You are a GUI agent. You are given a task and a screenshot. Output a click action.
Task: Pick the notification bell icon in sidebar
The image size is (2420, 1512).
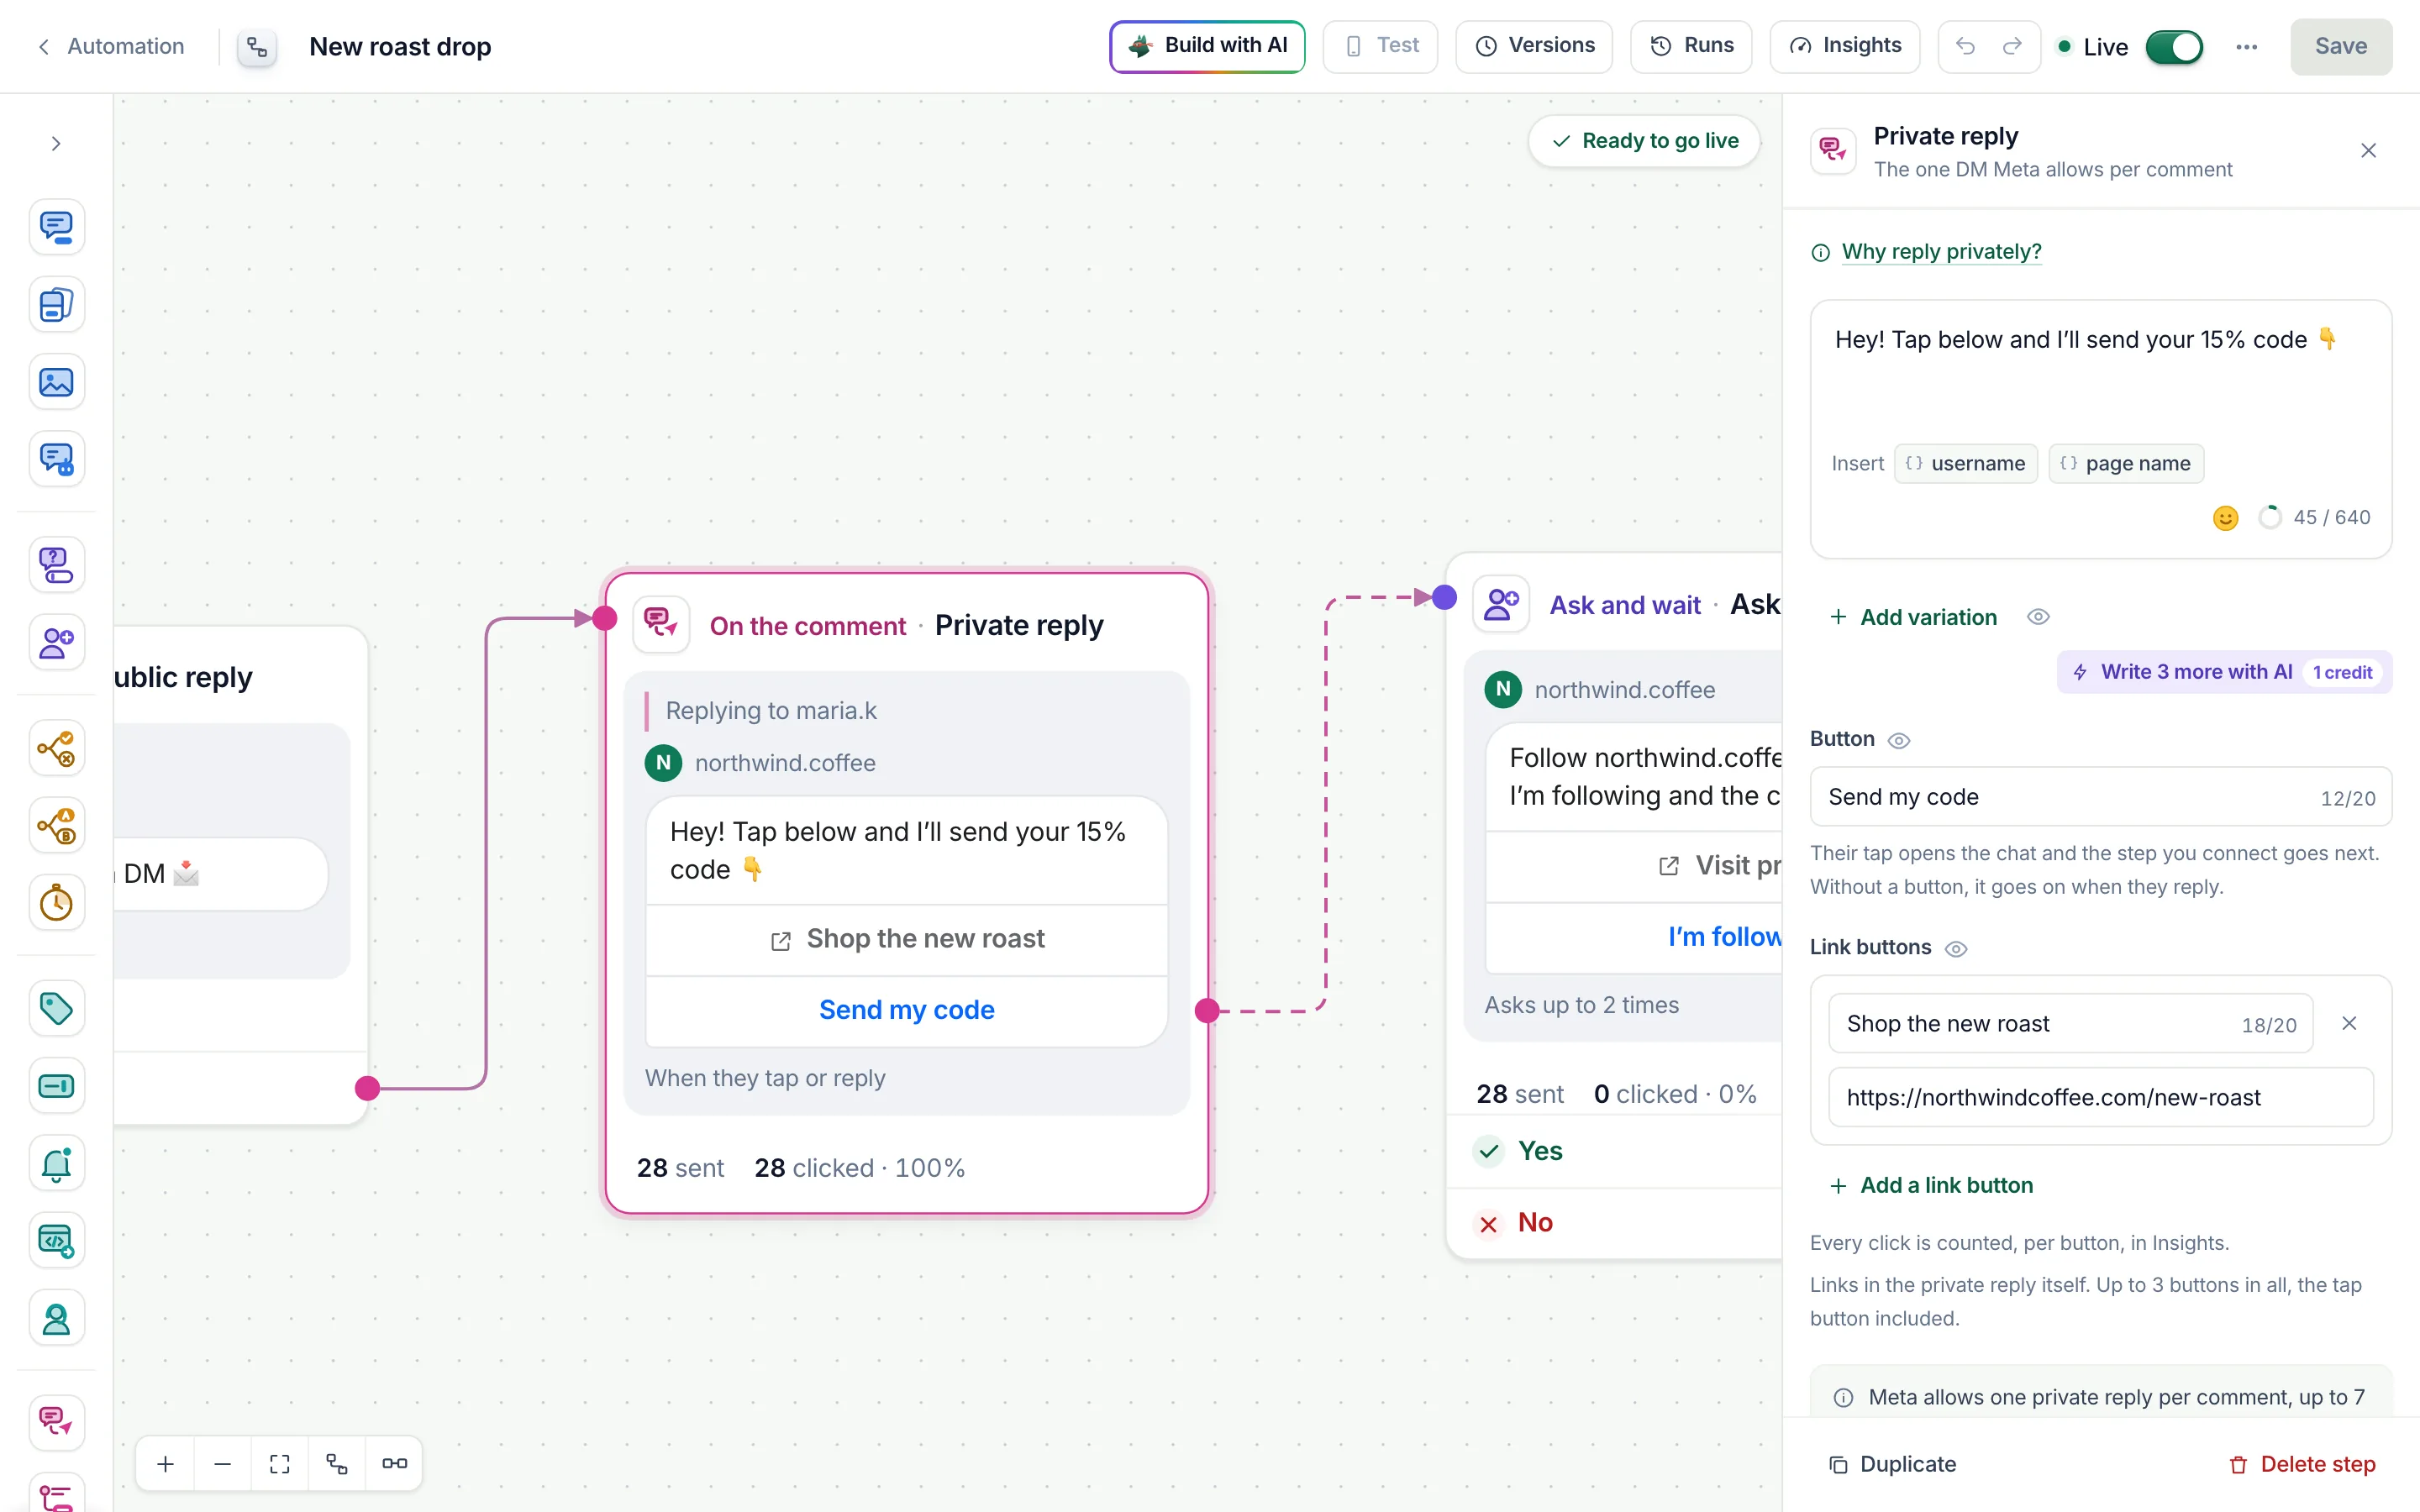tap(57, 1163)
